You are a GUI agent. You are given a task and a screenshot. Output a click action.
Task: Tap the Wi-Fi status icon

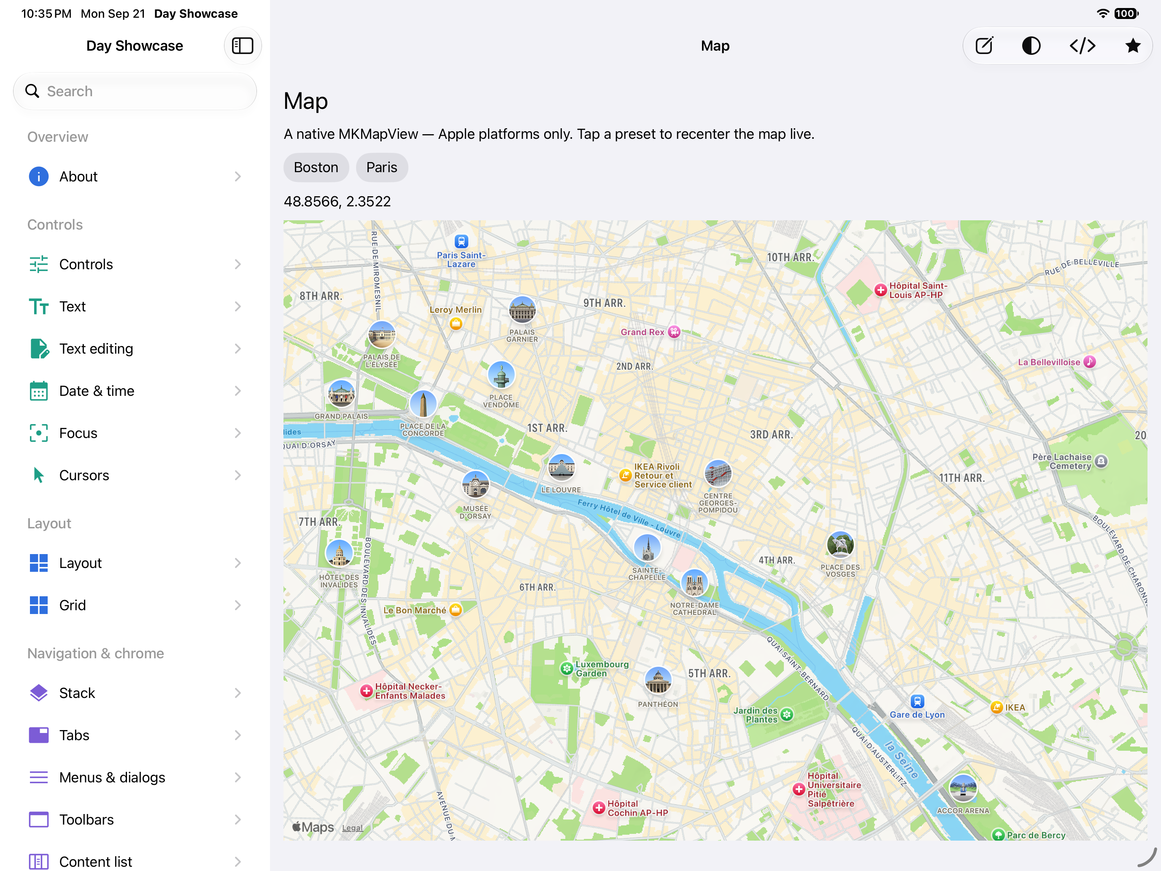pos(1103,14)
